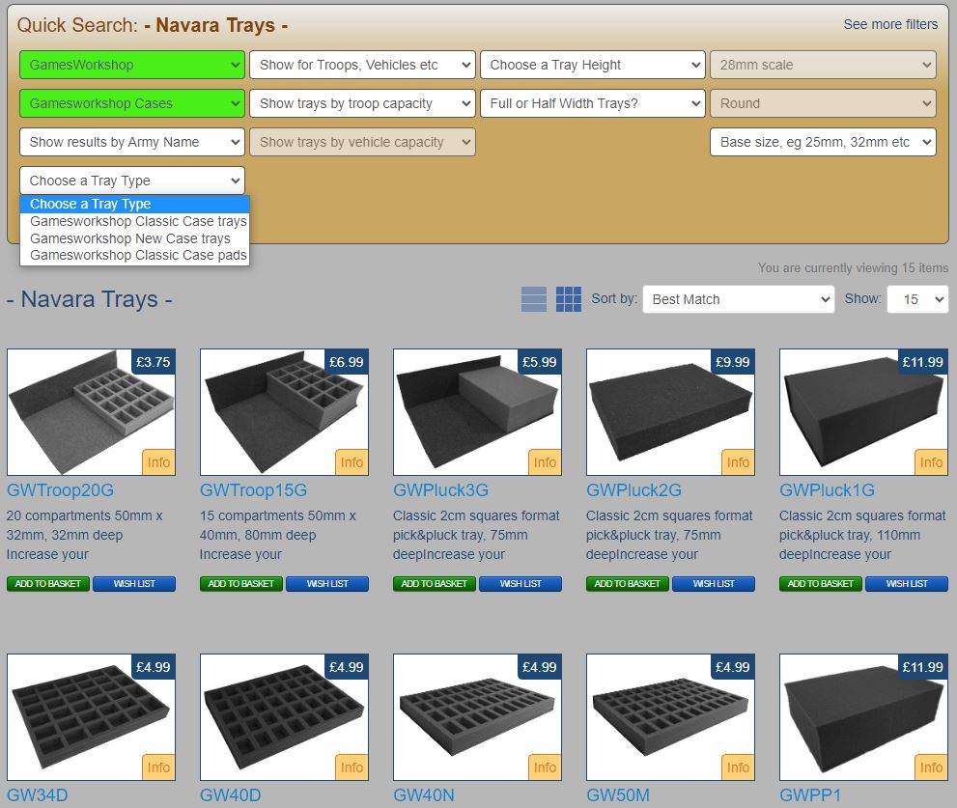
Task: Click Info badge on GWPP1 image
Action: [x=931, y=767]
